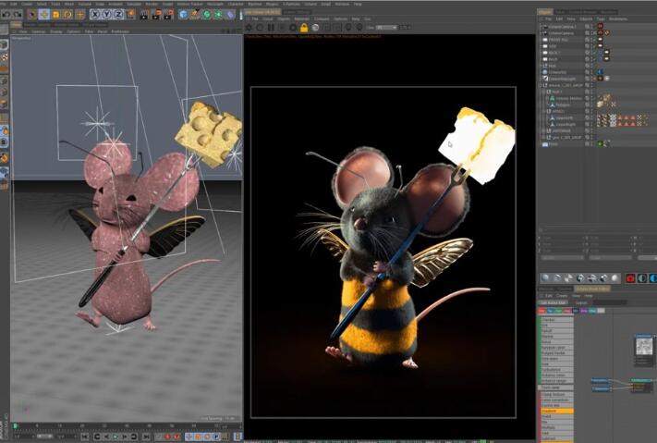Select the Rotate tool icon
The width and height of the screenshot is (657, 443).
point(67,14)
